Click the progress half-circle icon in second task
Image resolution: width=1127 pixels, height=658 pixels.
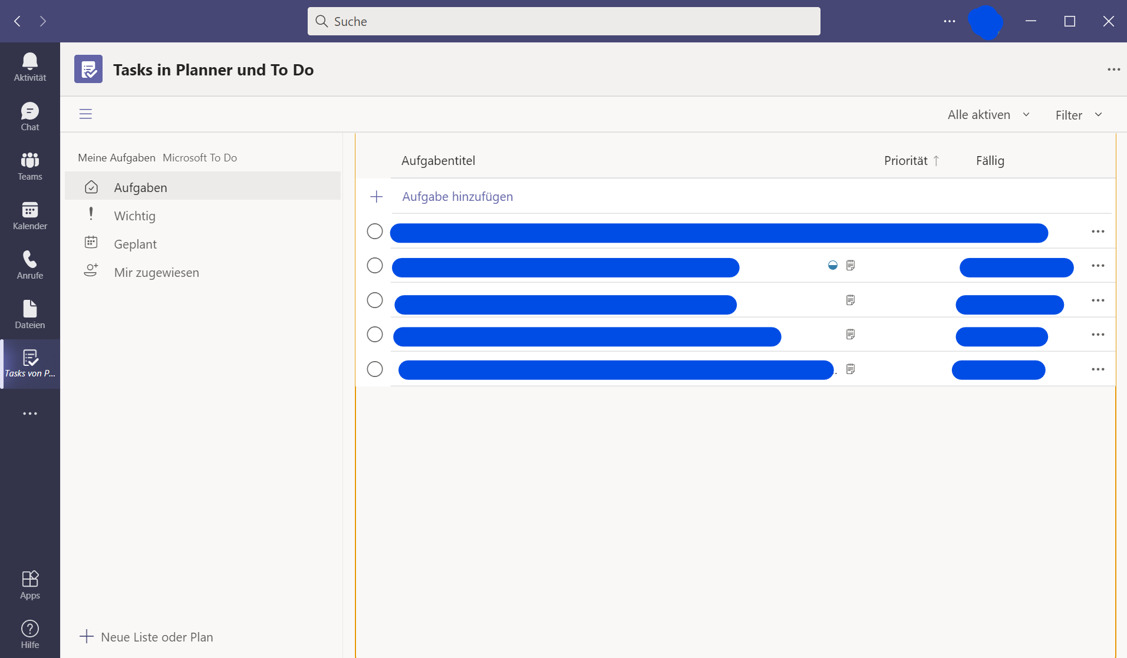point(832,265)
